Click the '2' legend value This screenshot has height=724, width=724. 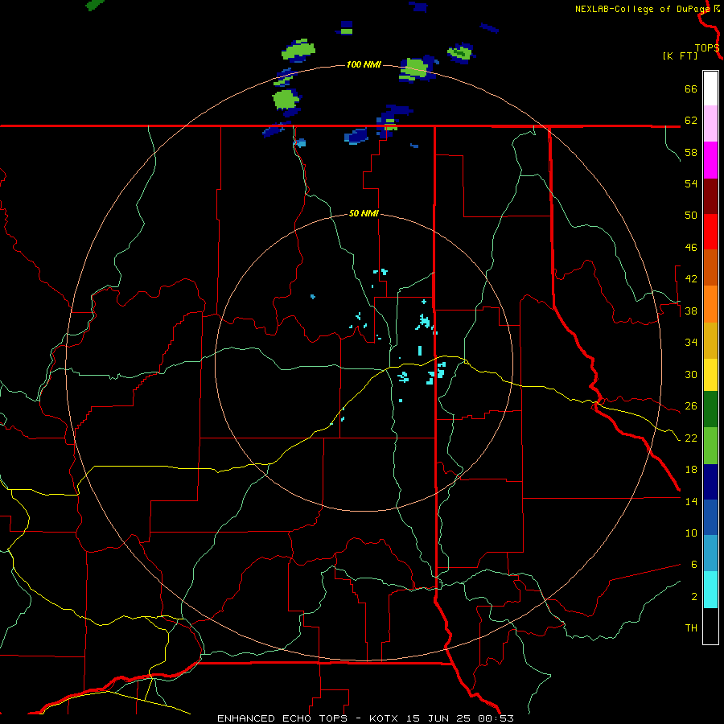click(x=694, y=597)
